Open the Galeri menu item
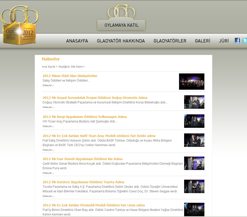The image size is (247, 217). point(203,41)
